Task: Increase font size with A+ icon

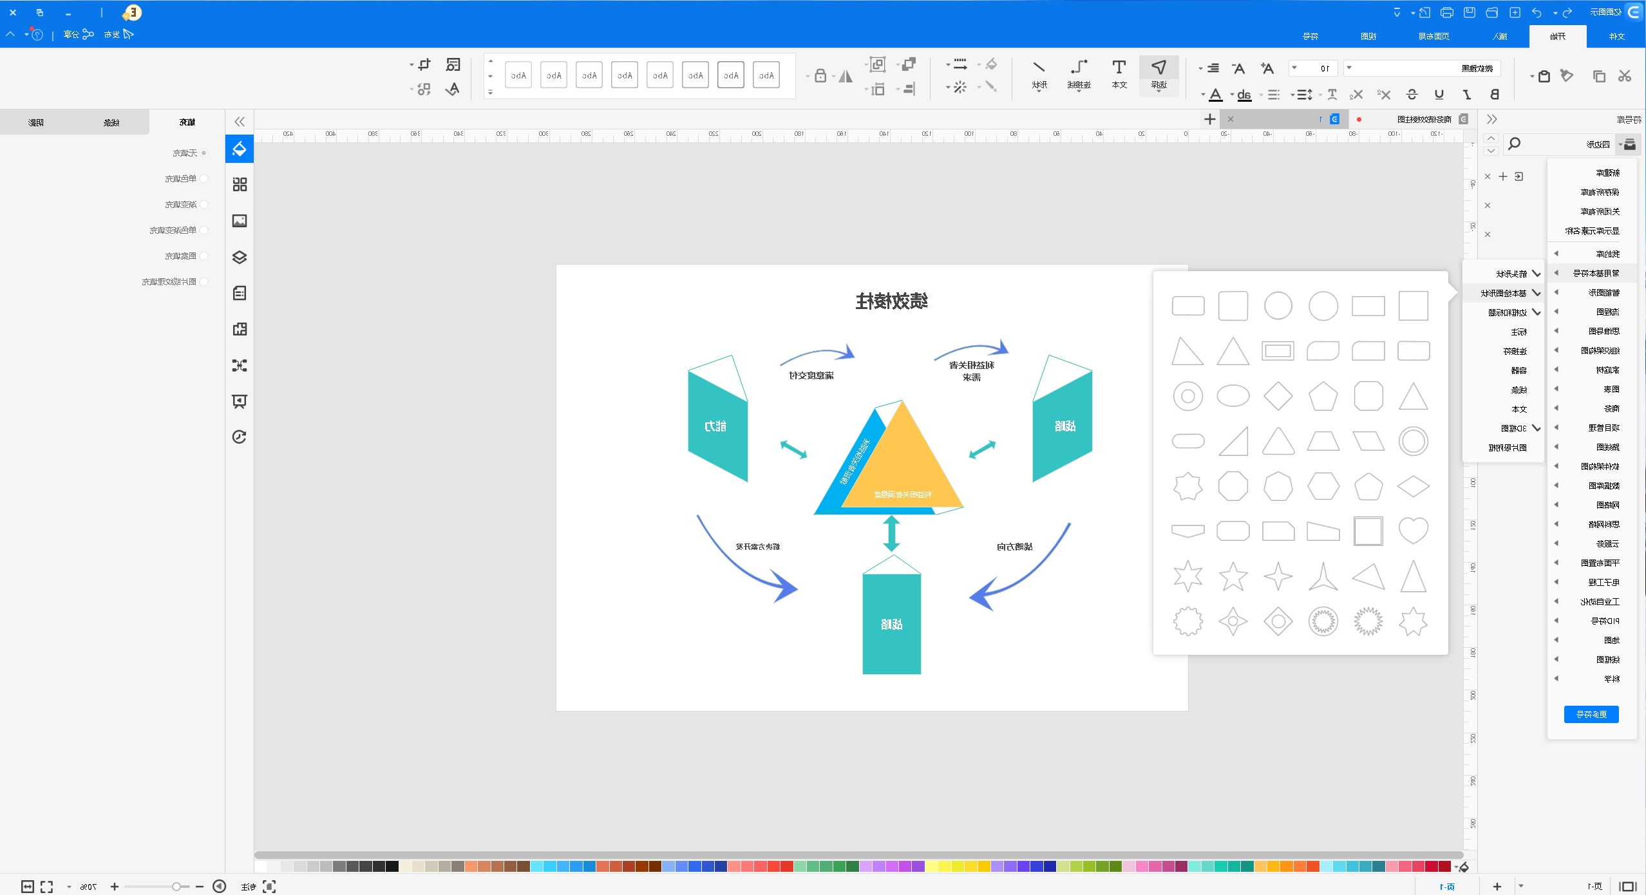Action: pyautogui.click(x=1267, y=68)
